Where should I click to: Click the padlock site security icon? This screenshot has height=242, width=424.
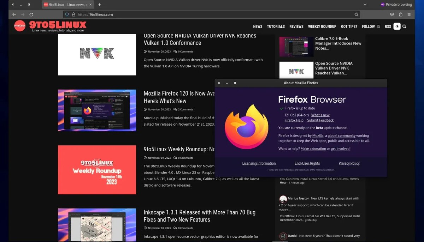73,14
